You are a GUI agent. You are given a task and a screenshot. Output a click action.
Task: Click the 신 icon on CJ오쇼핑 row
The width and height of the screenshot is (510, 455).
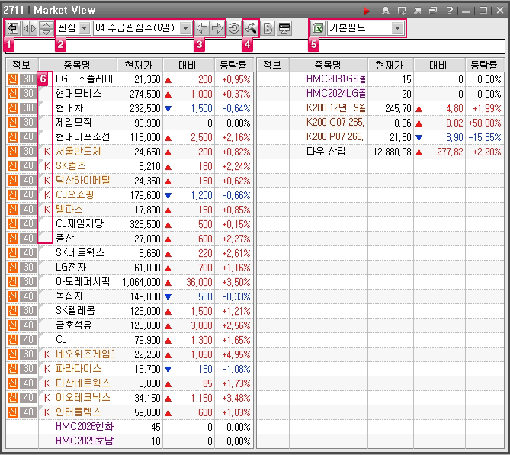(x=13, y=195)
